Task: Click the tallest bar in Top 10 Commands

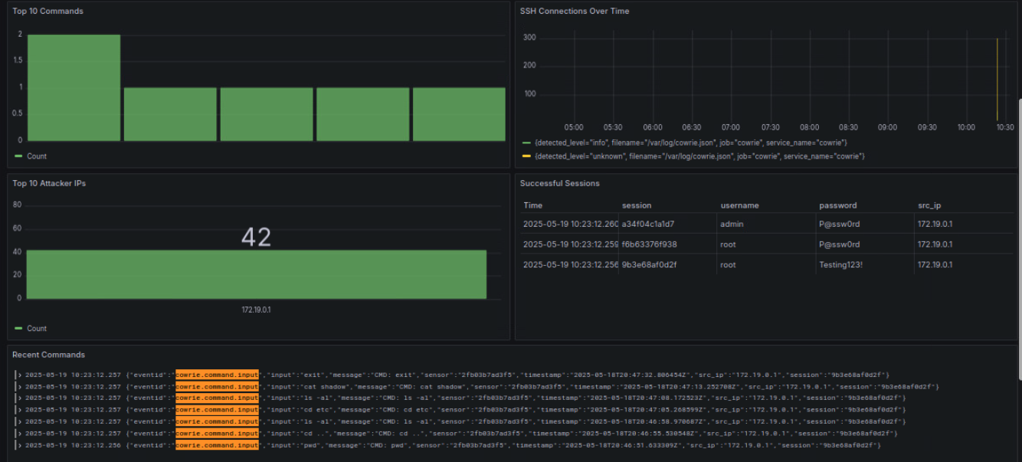Action: [x=74, y=87]
